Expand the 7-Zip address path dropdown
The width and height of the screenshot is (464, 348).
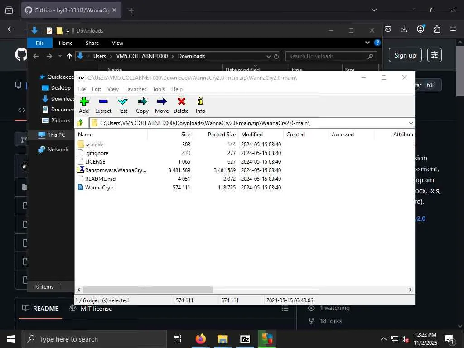pos(411,123)
